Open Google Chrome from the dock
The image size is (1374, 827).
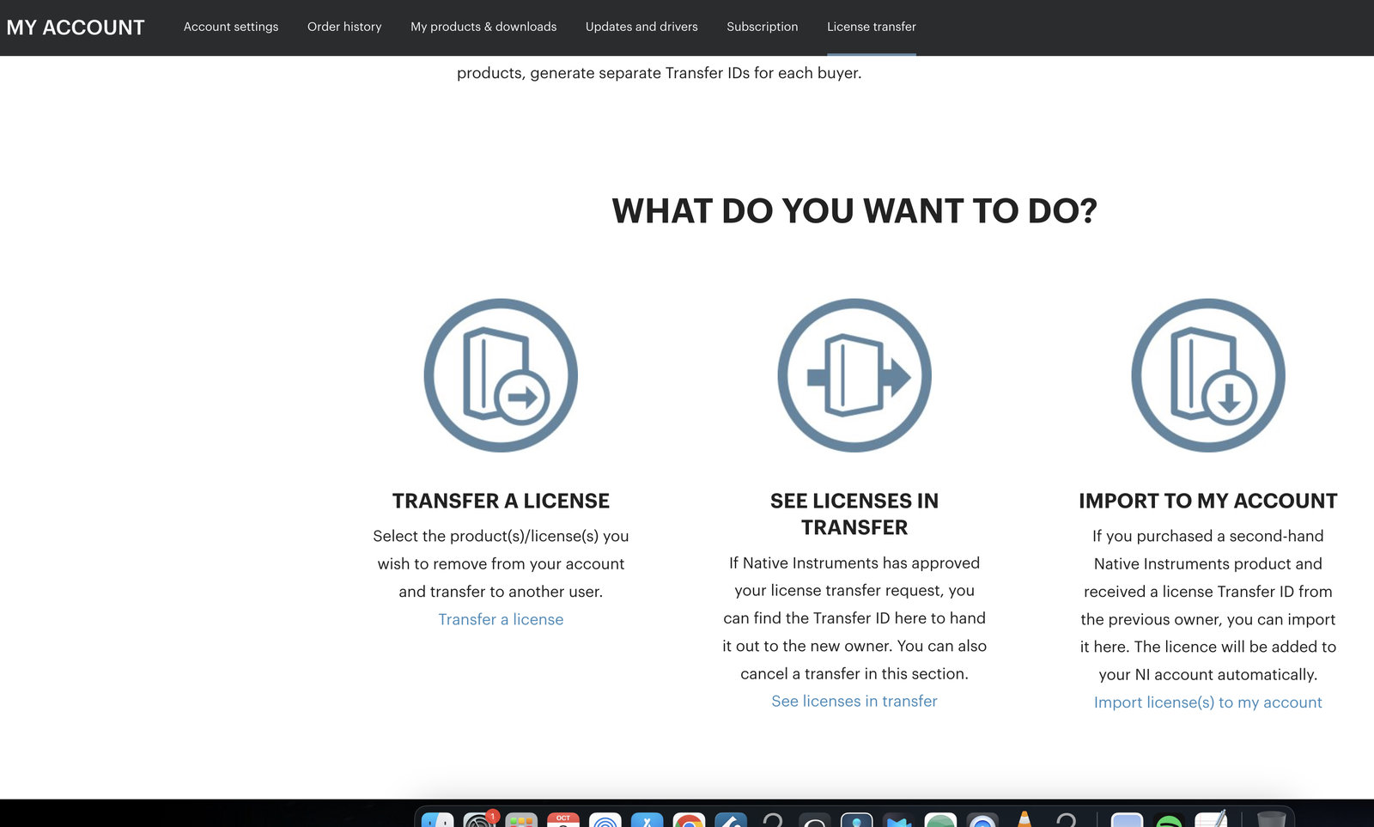tap(689, 821)
